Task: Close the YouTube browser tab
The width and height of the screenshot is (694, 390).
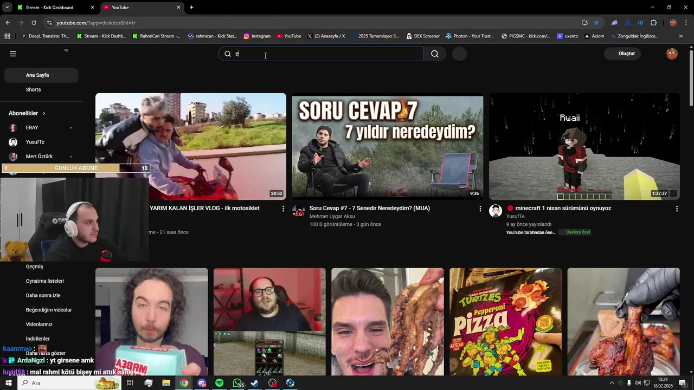Action: tap(178, 8)
